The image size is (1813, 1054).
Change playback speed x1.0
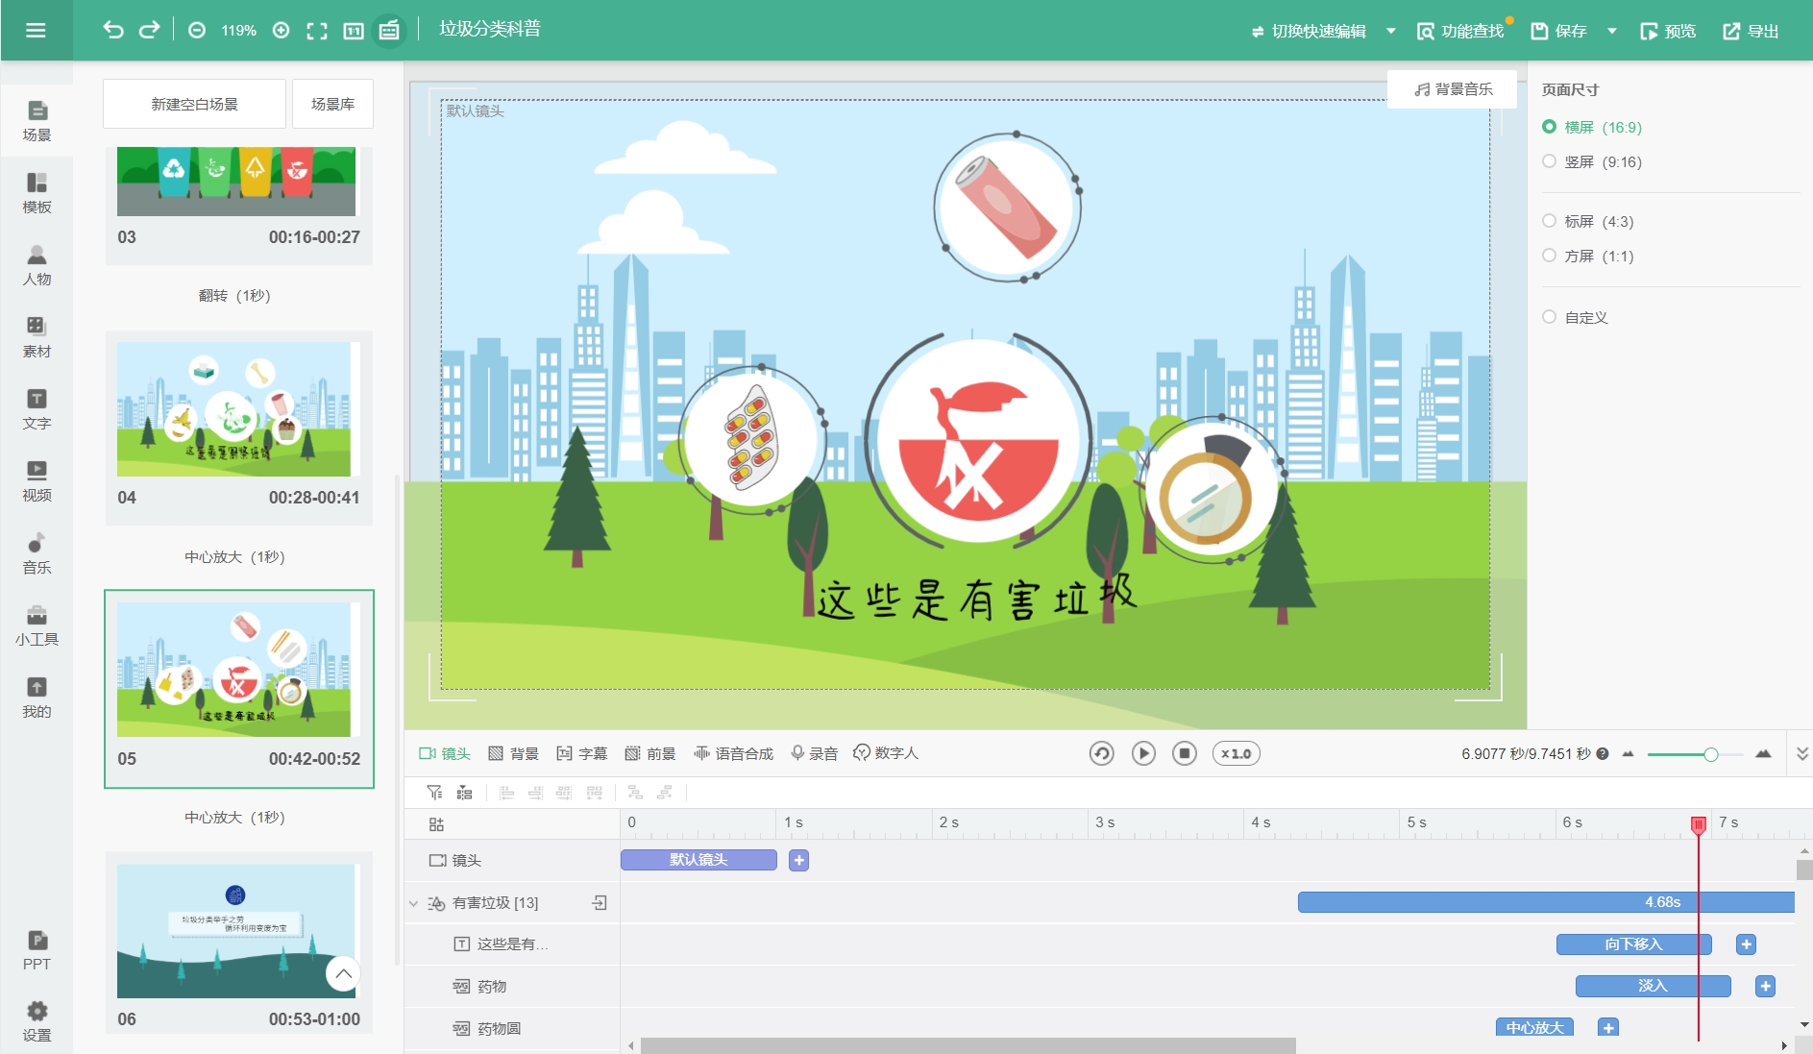1237,753
